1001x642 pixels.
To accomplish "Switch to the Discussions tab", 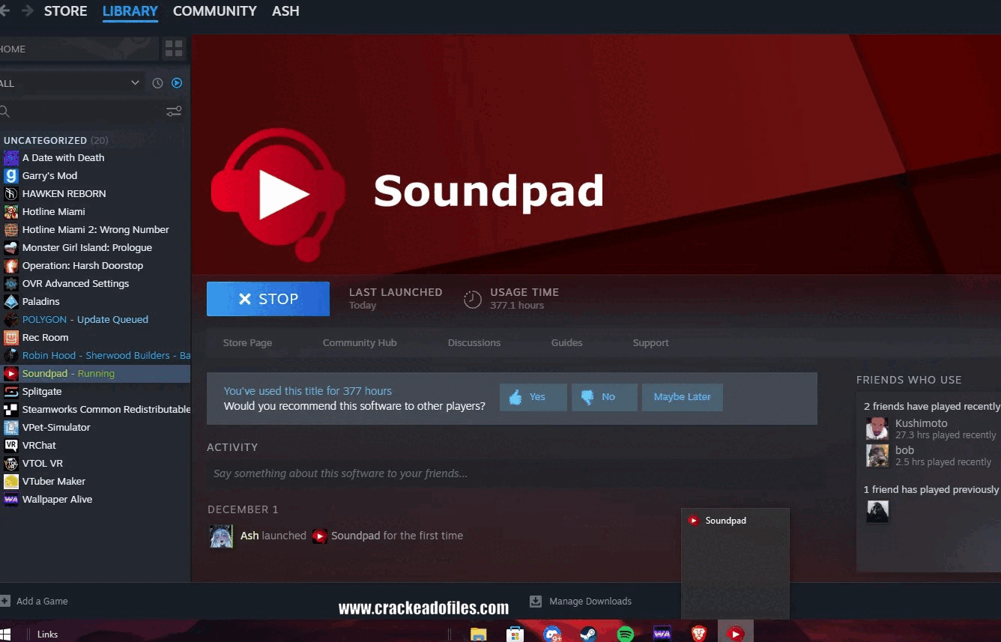I will (474, 343).
